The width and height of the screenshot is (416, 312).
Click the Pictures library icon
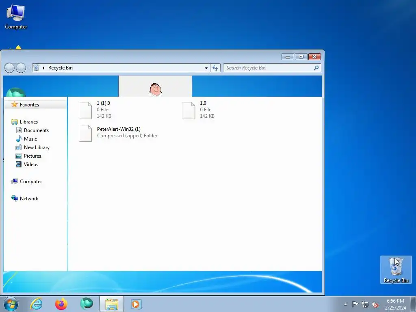tap(19, 156)
